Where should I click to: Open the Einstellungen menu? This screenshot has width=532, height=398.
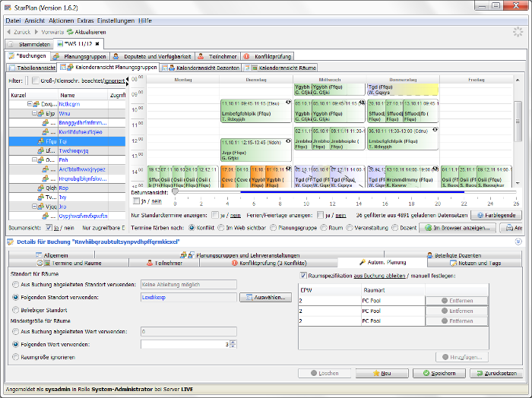(116, 21)
